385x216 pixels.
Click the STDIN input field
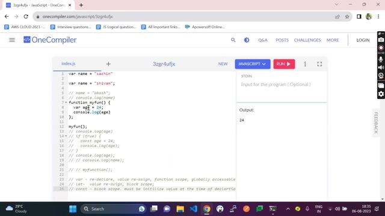click(x=282, y=85)
